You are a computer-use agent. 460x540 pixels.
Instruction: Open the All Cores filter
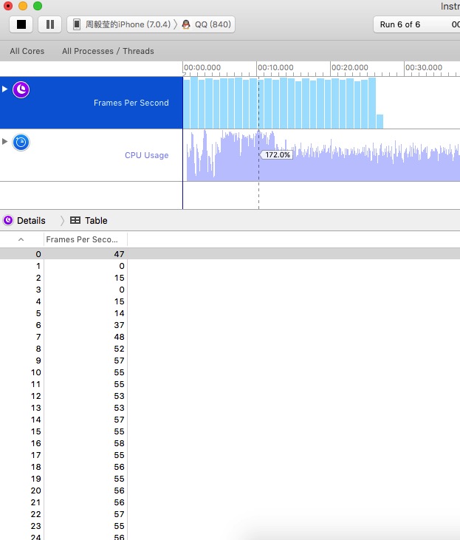click(27, 51)
